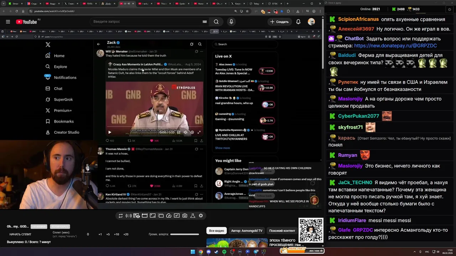Take a screenshot with camera icon
Viewport: 456px width, 256px height.
pos(185,216)
